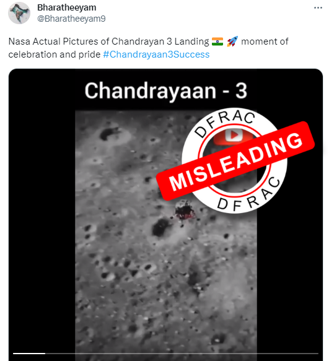The height and width of the screenshot is (361, 329).
Task: Open the #Chandrayaan3Success hashtag
Action: point(156,54)
